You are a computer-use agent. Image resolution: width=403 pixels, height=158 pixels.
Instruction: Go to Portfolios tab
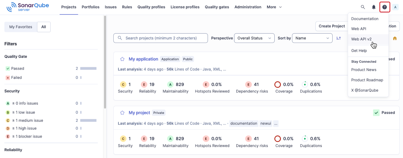coord(91,7)
